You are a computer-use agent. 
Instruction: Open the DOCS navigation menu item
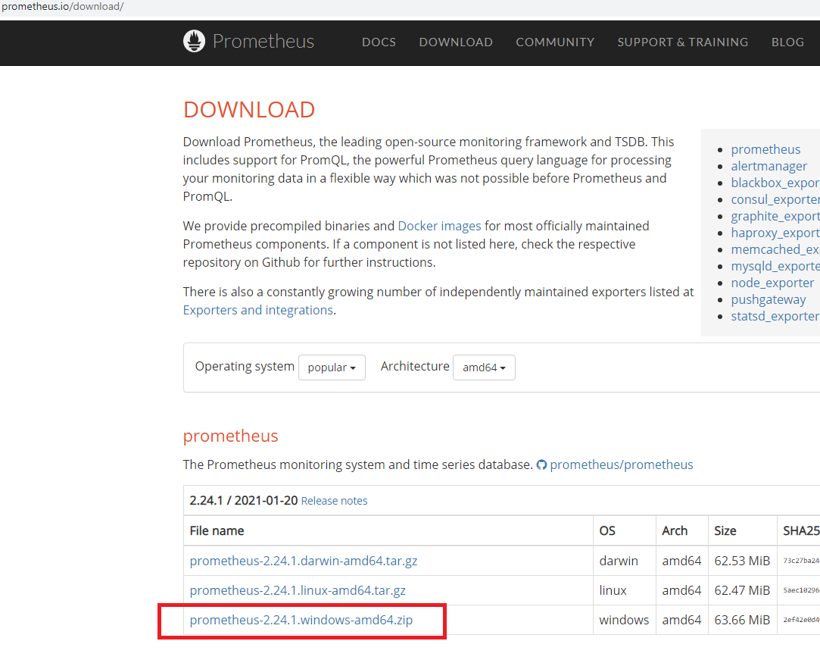click(x=379, y=42)
